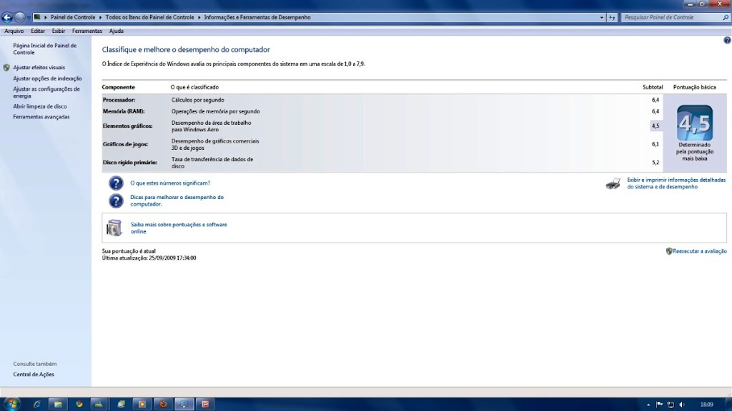This screenshot has height=411, width=732.
Task: Open the Exibir menu
Action: coord(59,31)
